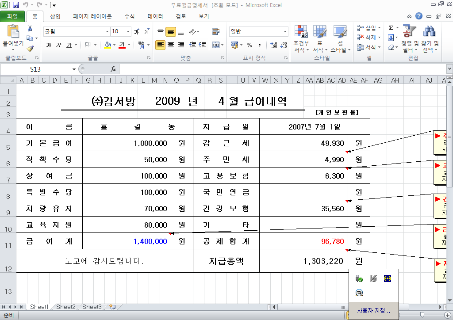453x320 pixels.
Task: Expand the font name dropdown (굴림)
Action: point(107,32)
